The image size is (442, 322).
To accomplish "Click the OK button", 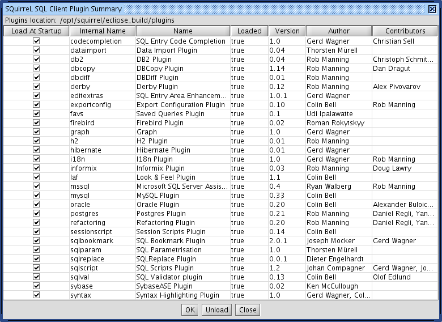I will point(190,310).
